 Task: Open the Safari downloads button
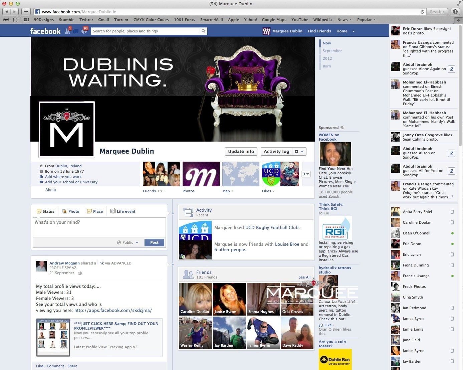pyautogui.click(x=456, y=12)
